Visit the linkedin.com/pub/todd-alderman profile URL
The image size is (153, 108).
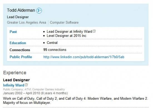pyautogui.click(x=84, y=57)
